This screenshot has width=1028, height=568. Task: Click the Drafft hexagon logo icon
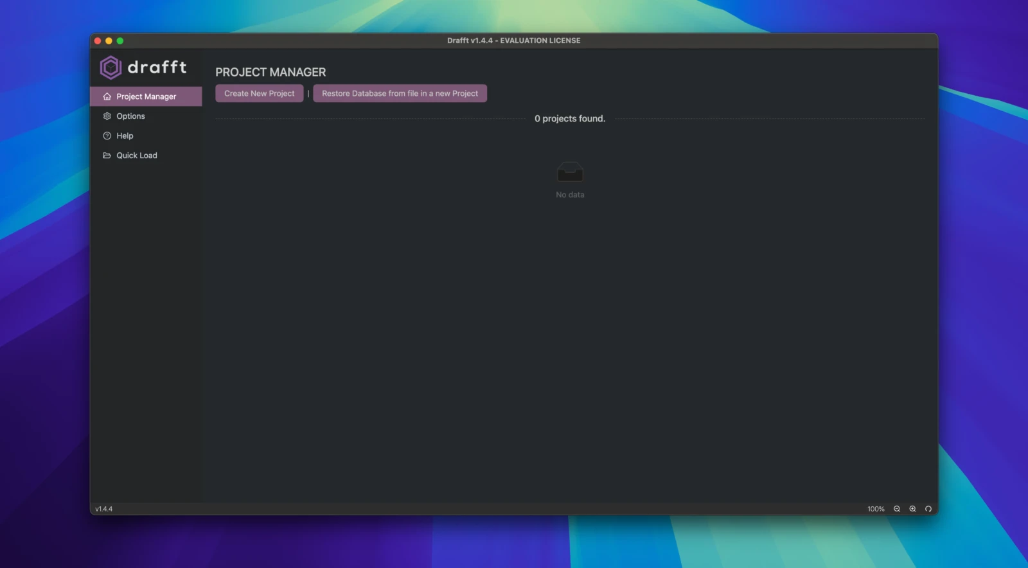111,67
